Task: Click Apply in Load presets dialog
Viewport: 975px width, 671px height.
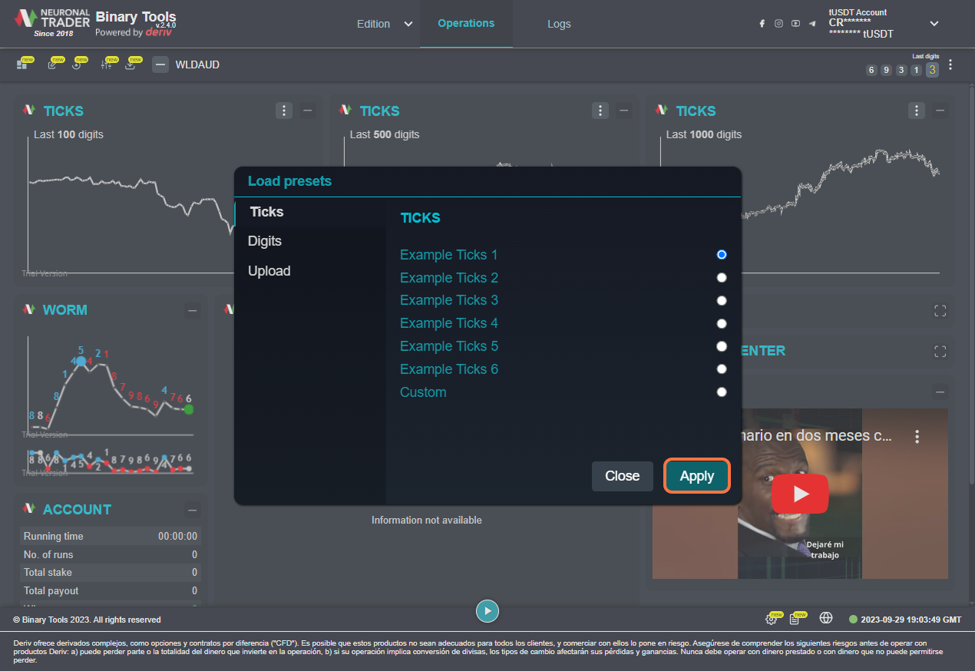Action: [697, 476]
